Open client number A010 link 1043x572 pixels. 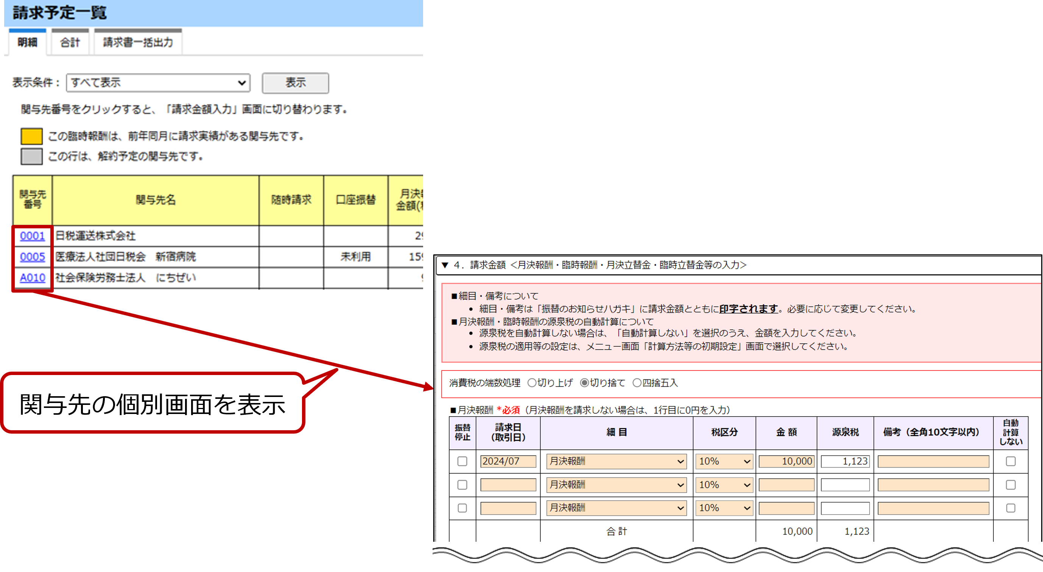33,278
